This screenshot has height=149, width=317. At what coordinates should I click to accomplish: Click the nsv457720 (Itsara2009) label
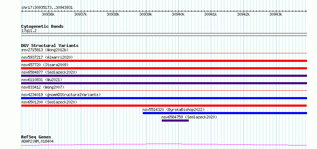(45, 65)
